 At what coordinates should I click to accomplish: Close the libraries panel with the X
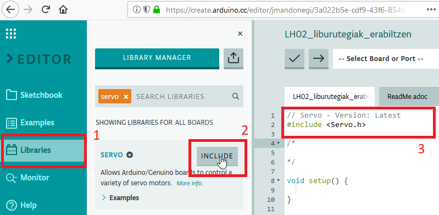240,34
